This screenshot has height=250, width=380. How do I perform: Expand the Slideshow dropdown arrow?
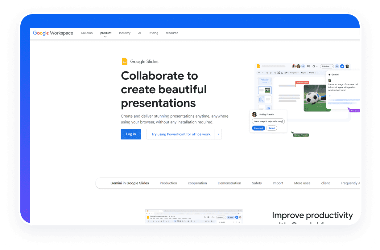click(332, 66)
